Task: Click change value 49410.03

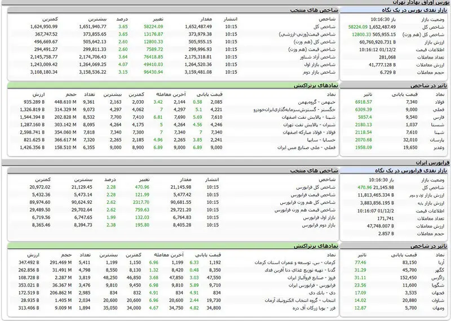Action: 153,65
